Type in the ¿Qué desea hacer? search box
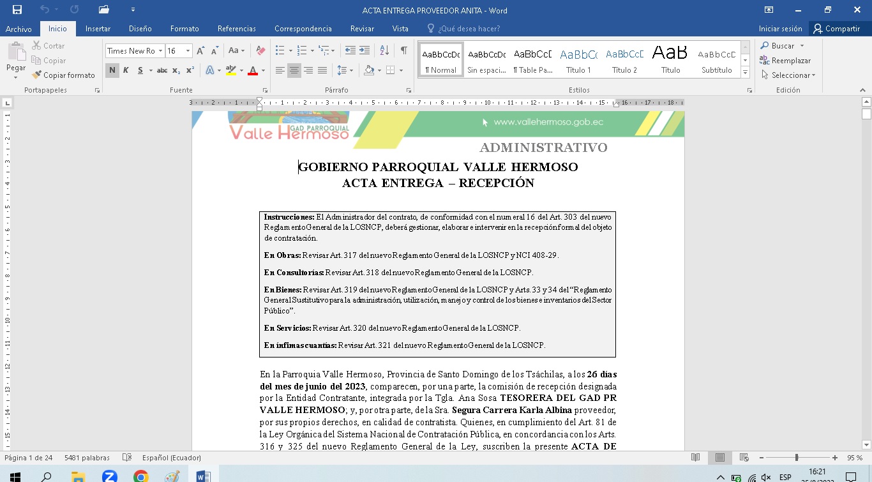872x482 pixels. point(469,29)
